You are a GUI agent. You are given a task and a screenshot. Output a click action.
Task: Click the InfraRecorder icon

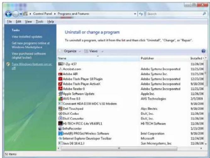60,128
